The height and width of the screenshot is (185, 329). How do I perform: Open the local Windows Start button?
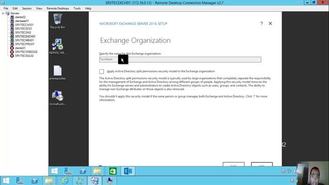(x=6, y=180)
